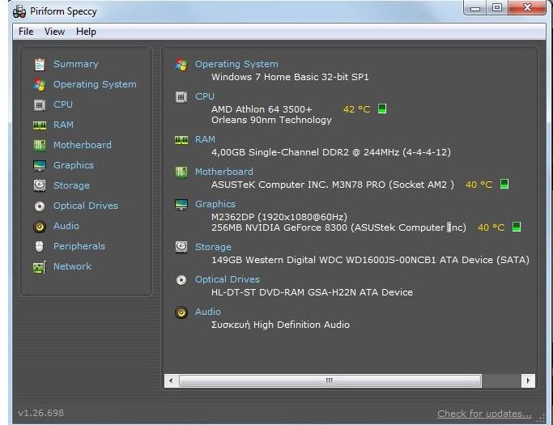Click the CPU chip icon in sidebar
Viewport: 553px width, 425px height.
click(40, 104)
